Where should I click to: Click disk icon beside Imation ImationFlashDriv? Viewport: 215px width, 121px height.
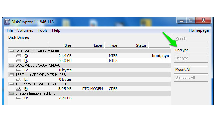(11, 93)
